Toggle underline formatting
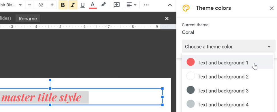The image size is (277, 112). 82,5
